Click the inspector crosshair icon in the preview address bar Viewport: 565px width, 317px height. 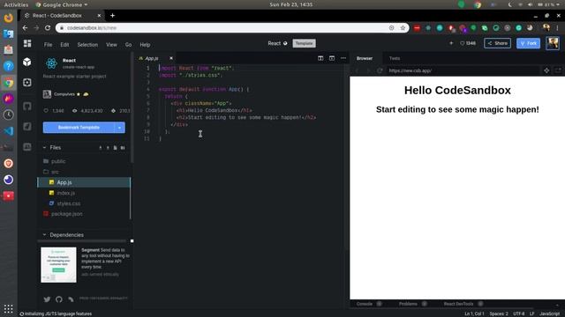pos(546,70)
